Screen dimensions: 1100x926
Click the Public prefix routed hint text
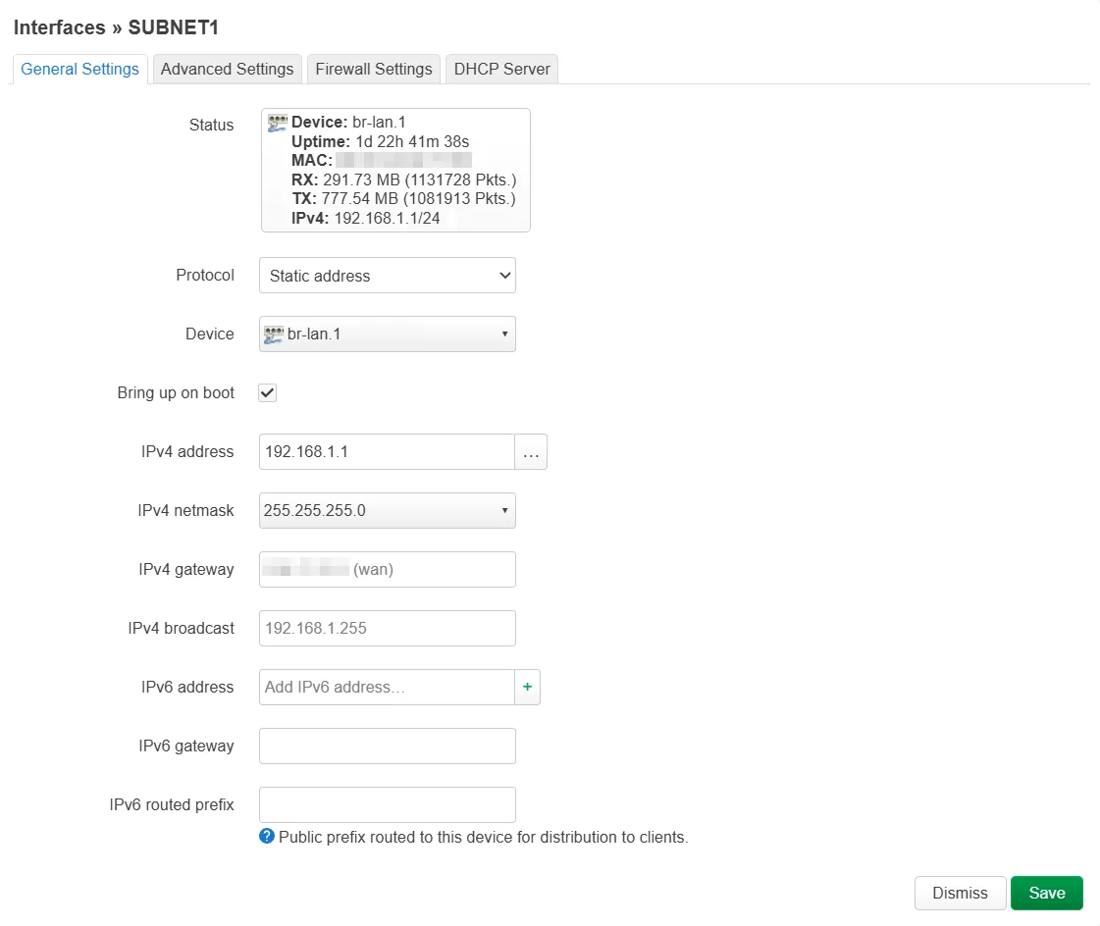pos(484,837)
